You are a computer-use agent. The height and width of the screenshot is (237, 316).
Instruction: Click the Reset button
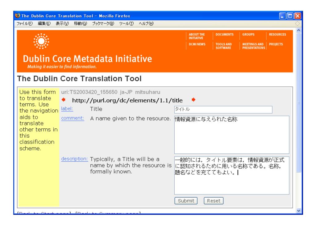click(214, 201)
